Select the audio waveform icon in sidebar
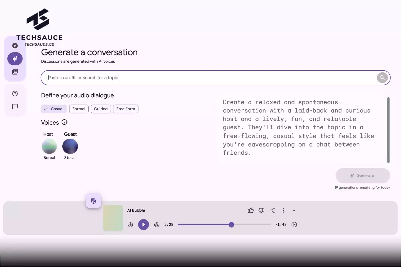Screen dimensions: 401x267 (x=15, y=59)
